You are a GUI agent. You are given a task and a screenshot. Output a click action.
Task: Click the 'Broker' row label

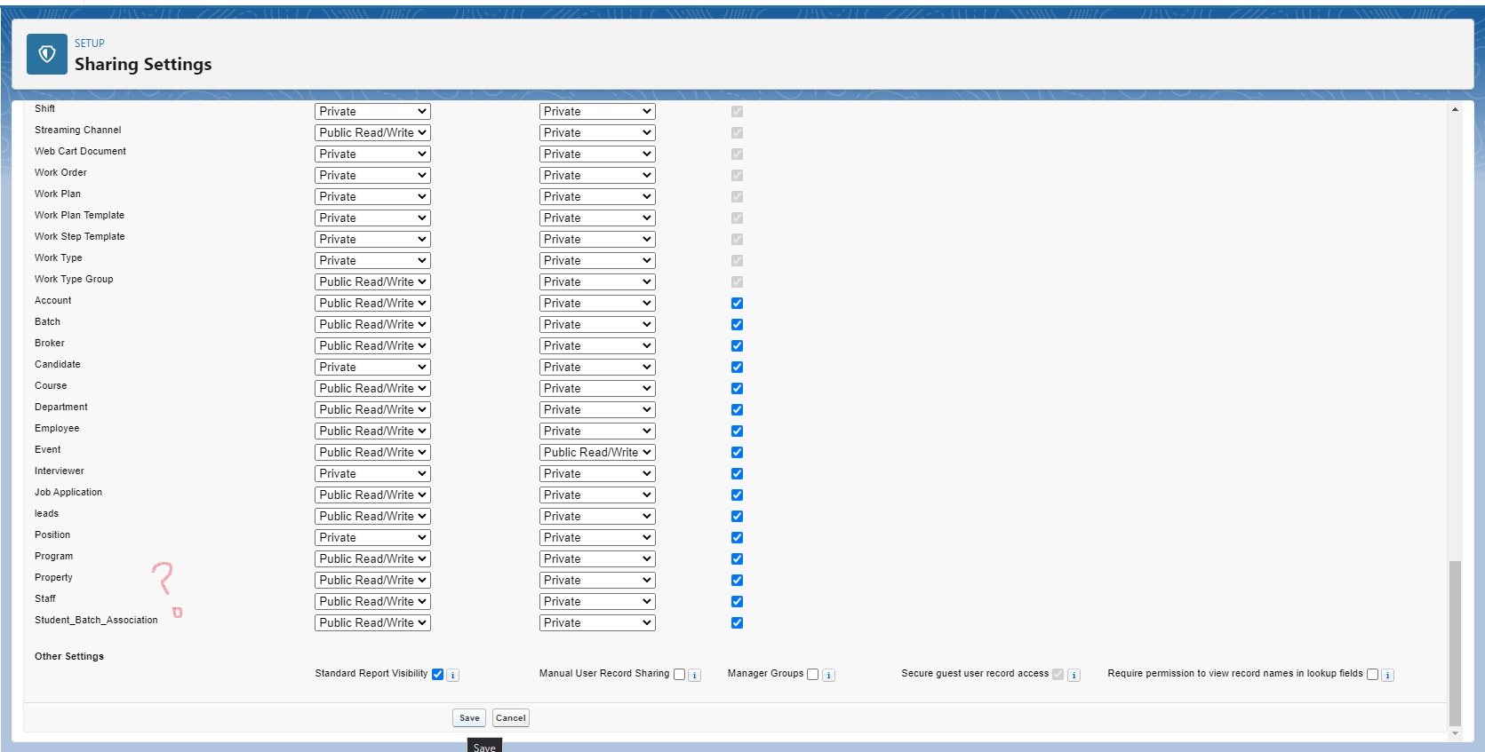pyautogui.click(x=50, y=343)
